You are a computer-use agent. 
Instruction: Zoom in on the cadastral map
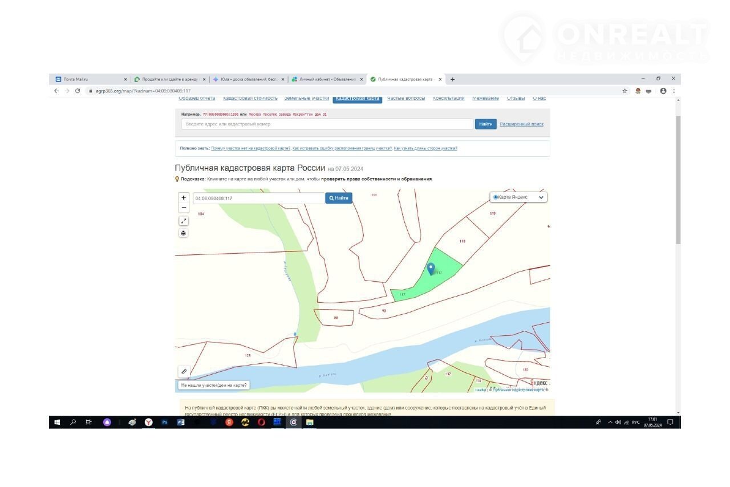coord(184,198)
